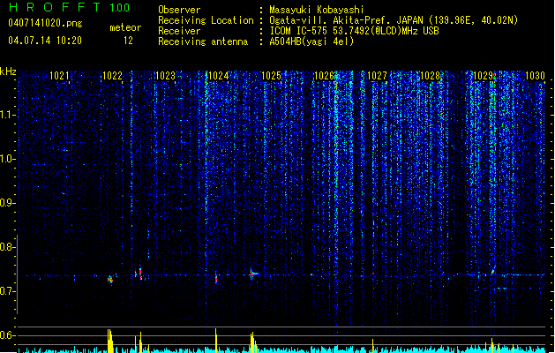Screen dimensions: 555x353
Task: Click the red meteor echo before 1025
Action: (x=253, y=274)
